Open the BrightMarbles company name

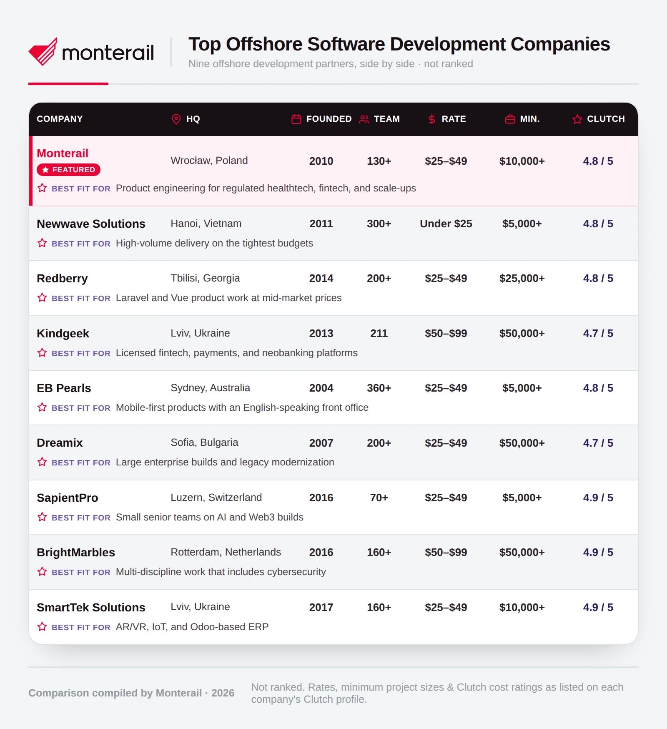point(76,553)
